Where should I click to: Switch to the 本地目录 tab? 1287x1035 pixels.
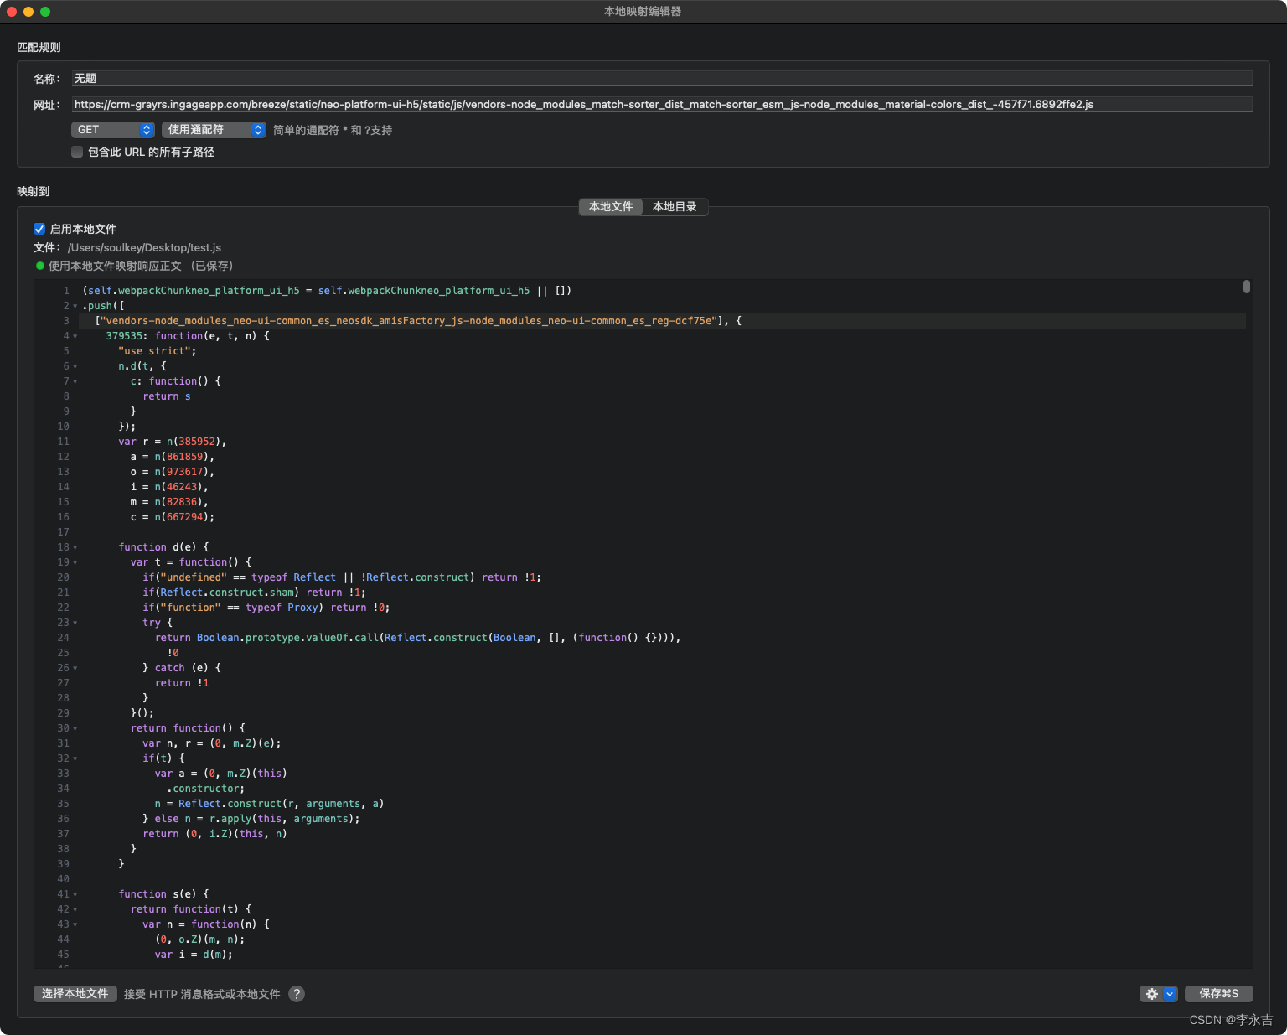pos(675,207)
